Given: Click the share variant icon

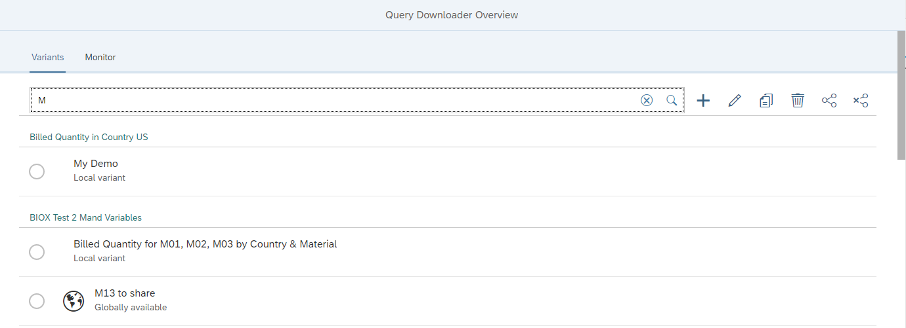Looking at the screenshot, I should tap(829, 100).
